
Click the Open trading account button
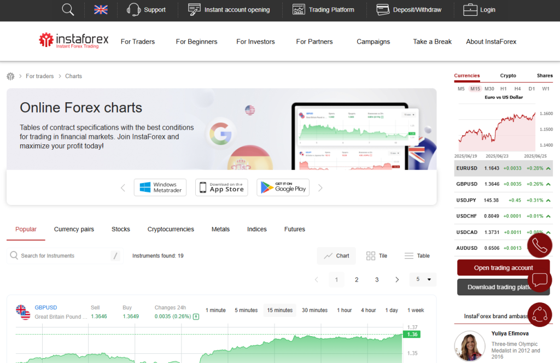[503, 267]
